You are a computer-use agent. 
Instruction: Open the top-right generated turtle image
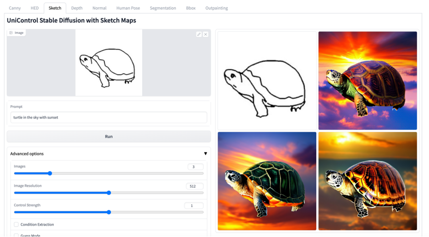[368, 81]
